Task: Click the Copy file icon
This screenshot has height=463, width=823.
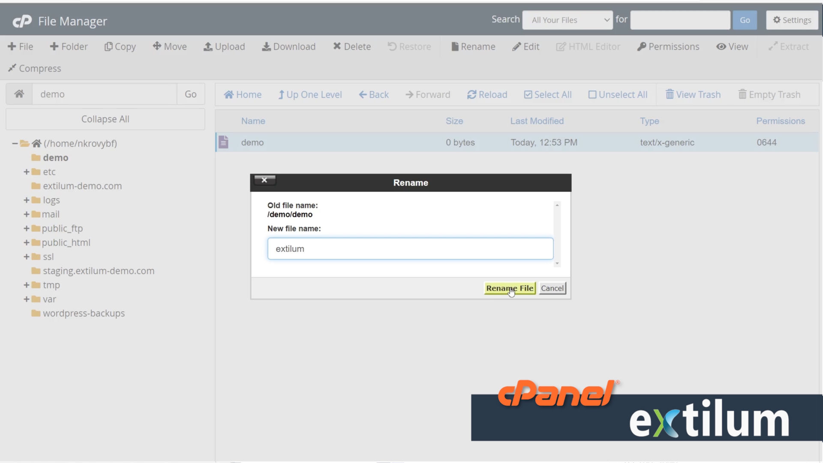Action: 120,46
